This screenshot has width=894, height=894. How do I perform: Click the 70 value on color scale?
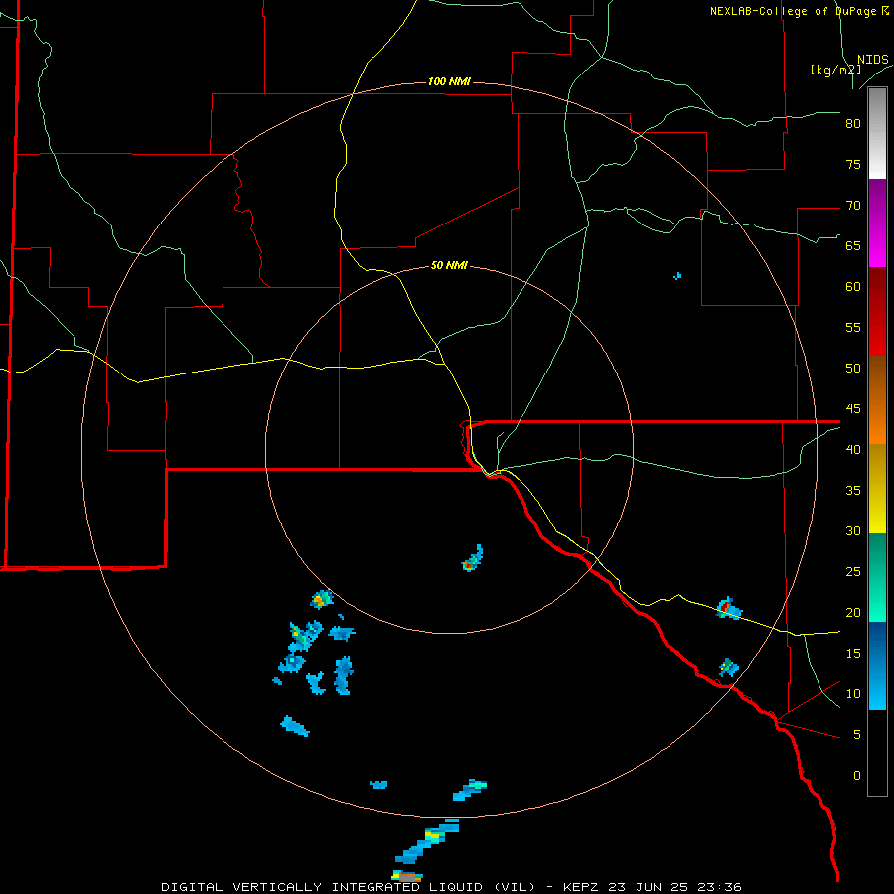pyautogui.click(x=853, y=206)
